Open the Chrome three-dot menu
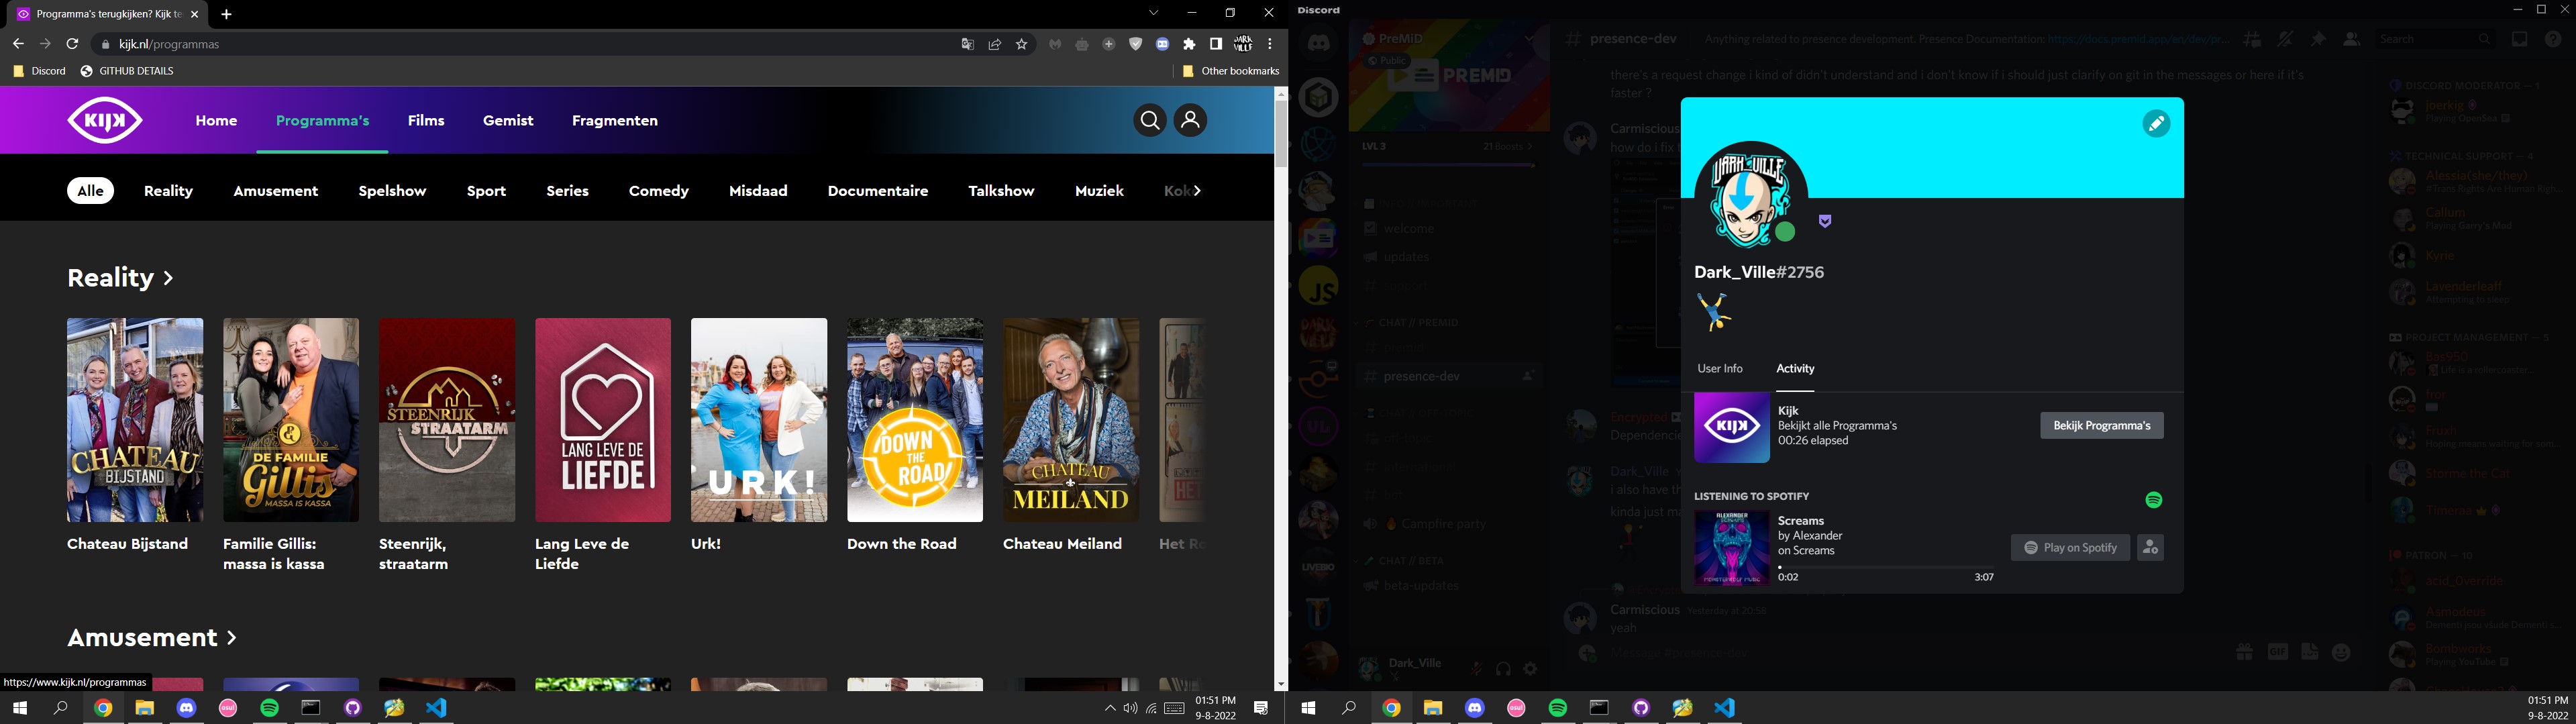 pos(1270,44)
